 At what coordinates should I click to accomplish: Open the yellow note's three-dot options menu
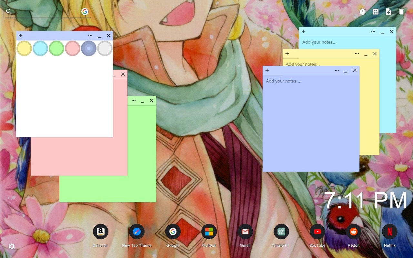(x=357, y=54)
